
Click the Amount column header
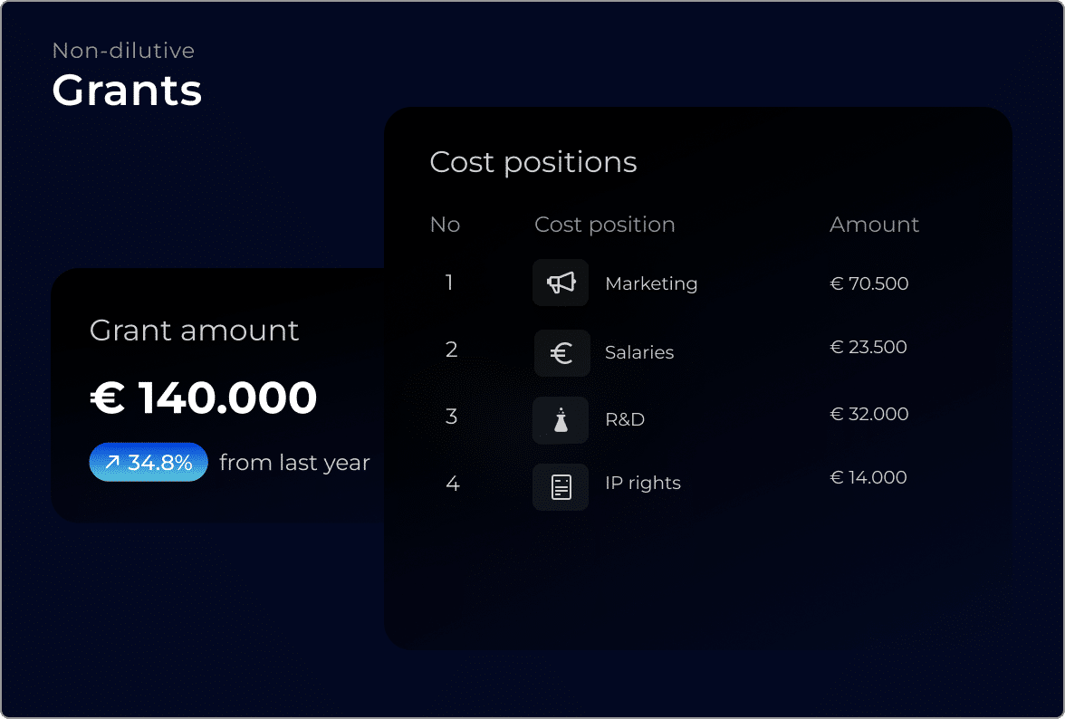tap(874, 225)
